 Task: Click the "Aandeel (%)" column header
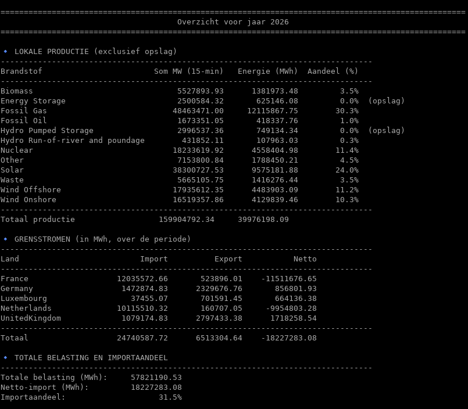pyautogui.click(x=333, y=71)
